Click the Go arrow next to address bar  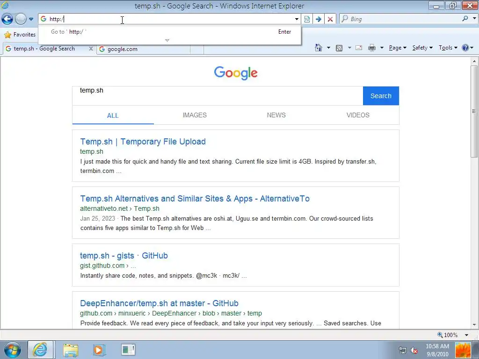[x=318, y=19]
